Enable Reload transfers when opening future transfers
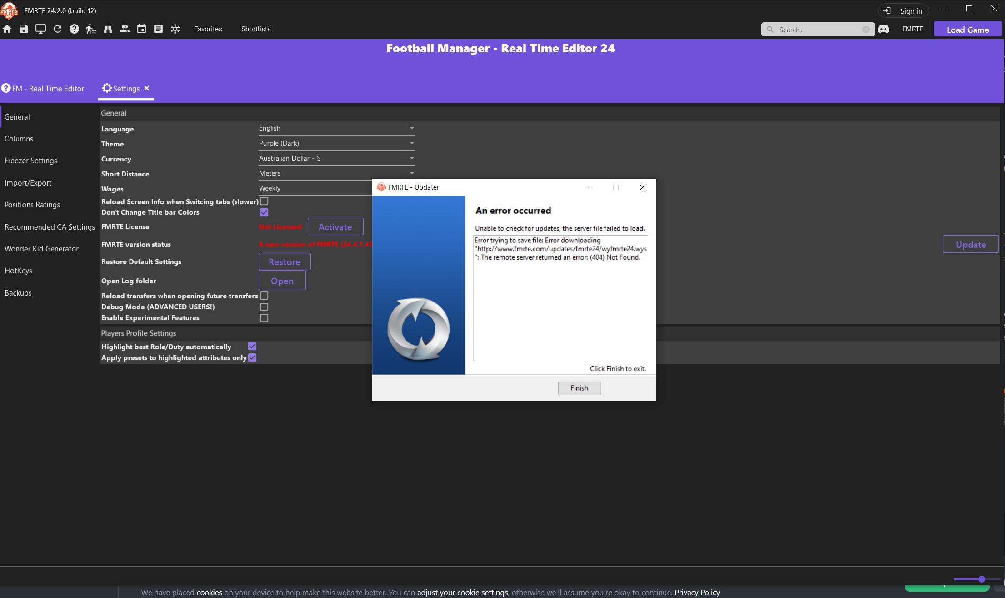Image resolution: width=1005 pixels, height=598 pixels. pyautogui.click(x=264, y=296)
